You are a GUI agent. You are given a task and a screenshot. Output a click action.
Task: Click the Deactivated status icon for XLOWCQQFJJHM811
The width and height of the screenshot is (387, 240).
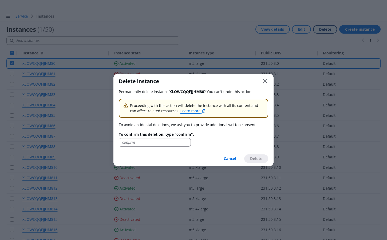116,178
